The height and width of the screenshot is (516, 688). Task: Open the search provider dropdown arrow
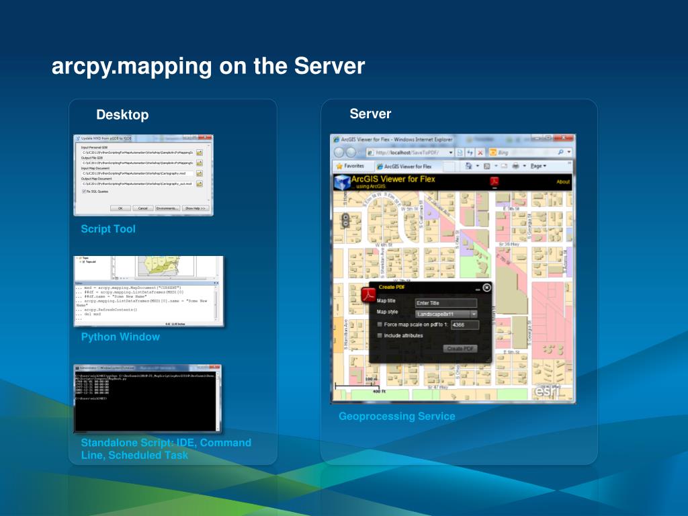tap(569, 151)
